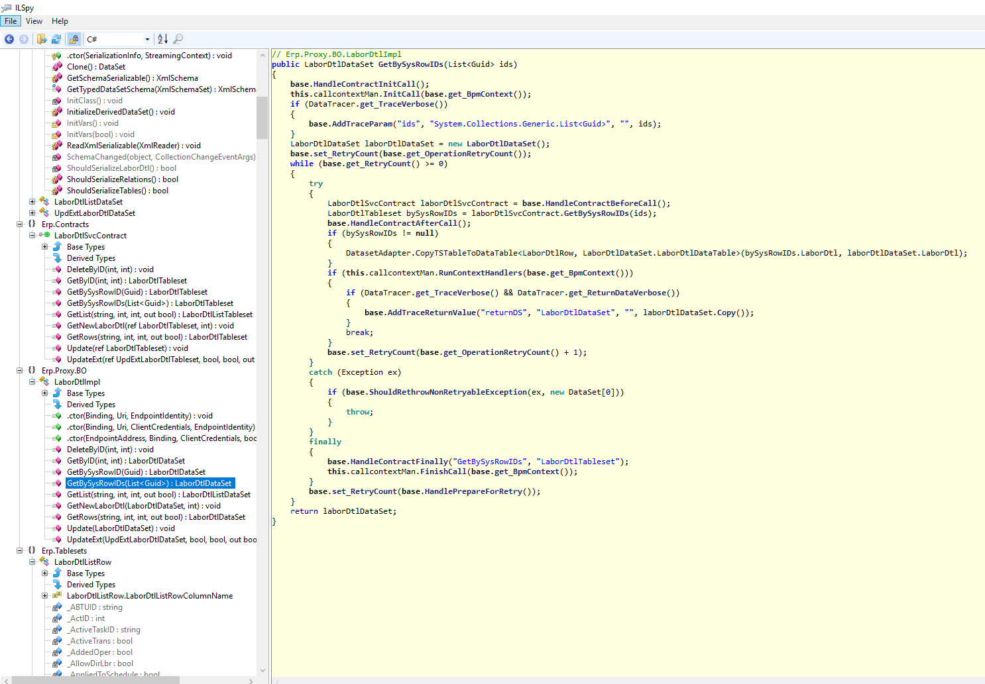
Task: Collapse the LaborDtlListRow class node
Action: 32,562
